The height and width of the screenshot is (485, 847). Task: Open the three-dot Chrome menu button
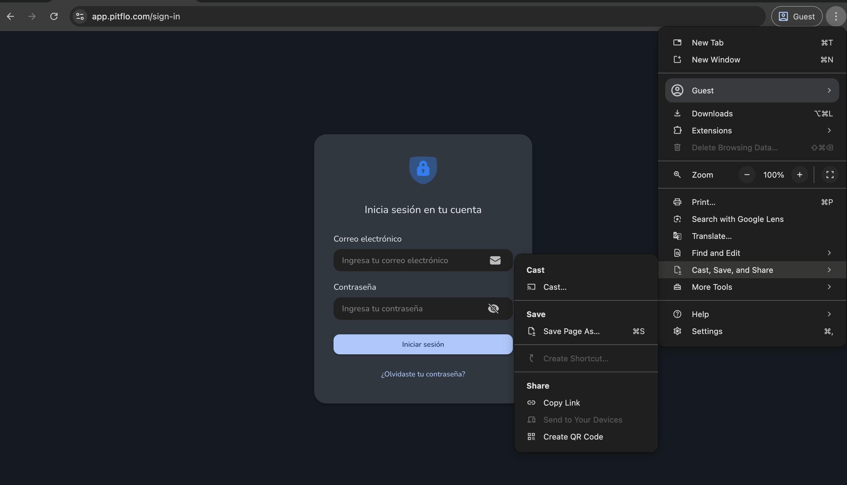coord(836,16)
